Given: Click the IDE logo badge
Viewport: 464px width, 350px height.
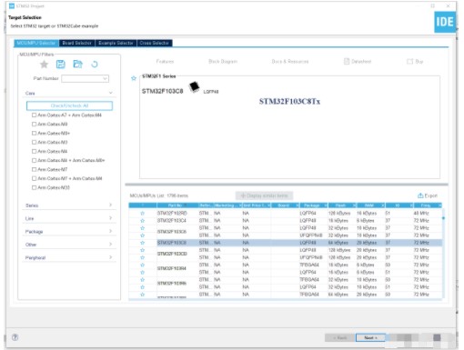Looking at the screenshot, I should [445, 22].
